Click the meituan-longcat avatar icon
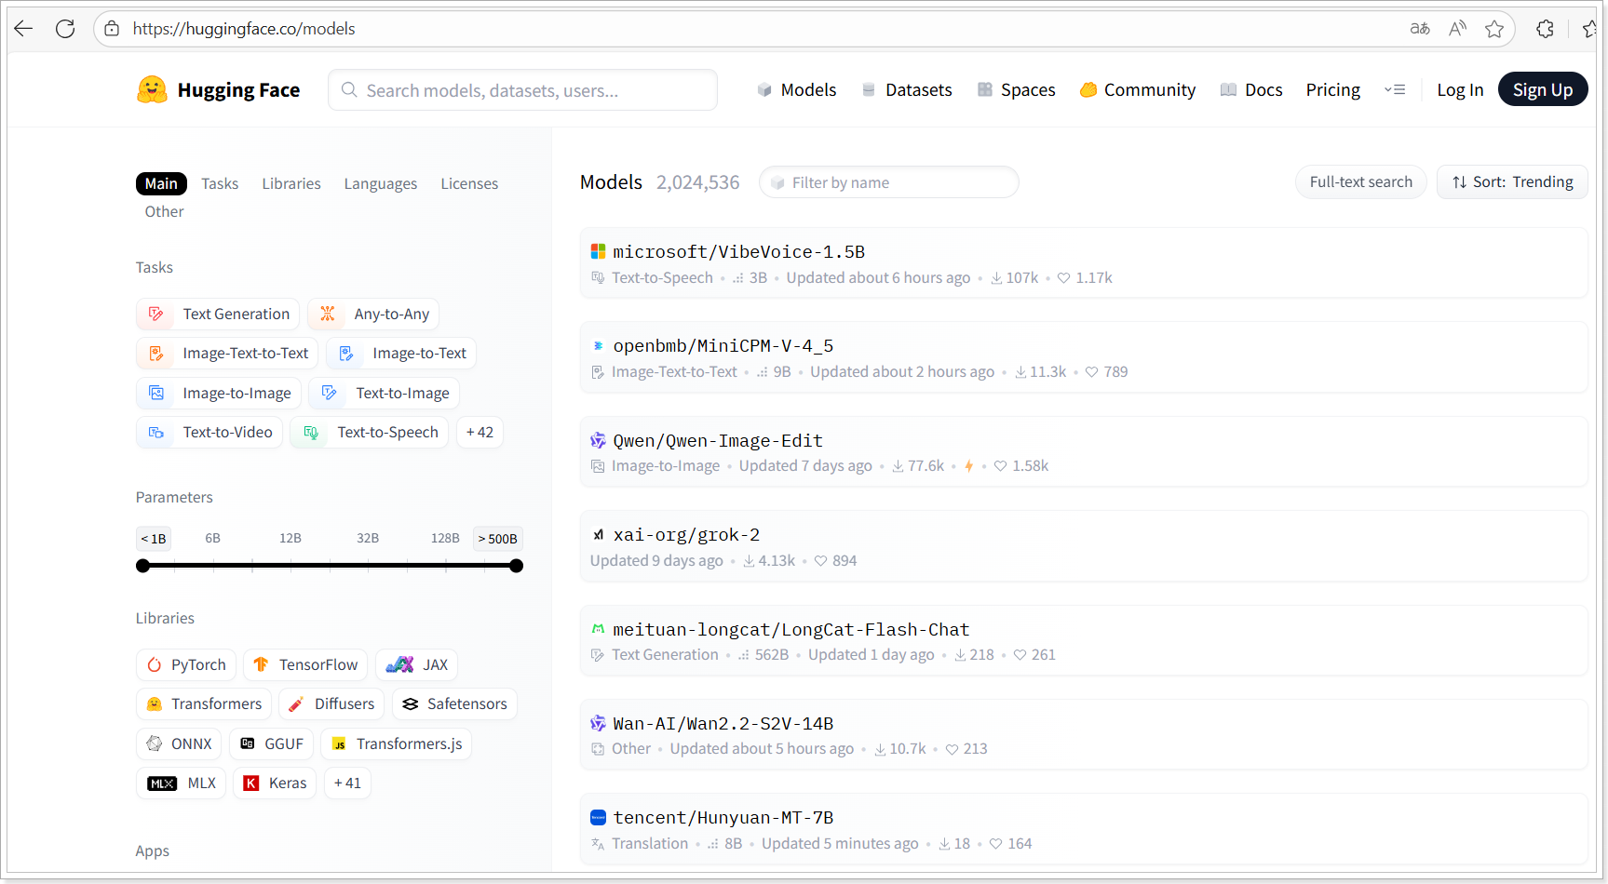 click(x=599, y=629)
